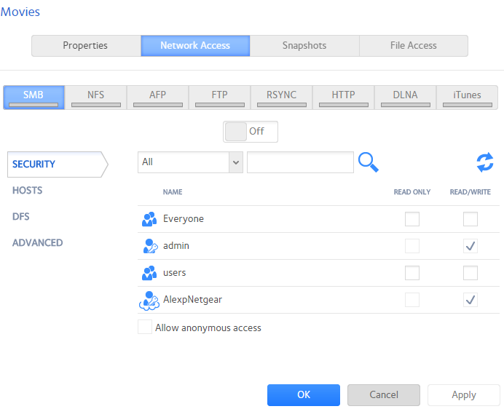Check Read Only for users
The height and width of the screenshot is (417, 504).
(x=412, y=273)
